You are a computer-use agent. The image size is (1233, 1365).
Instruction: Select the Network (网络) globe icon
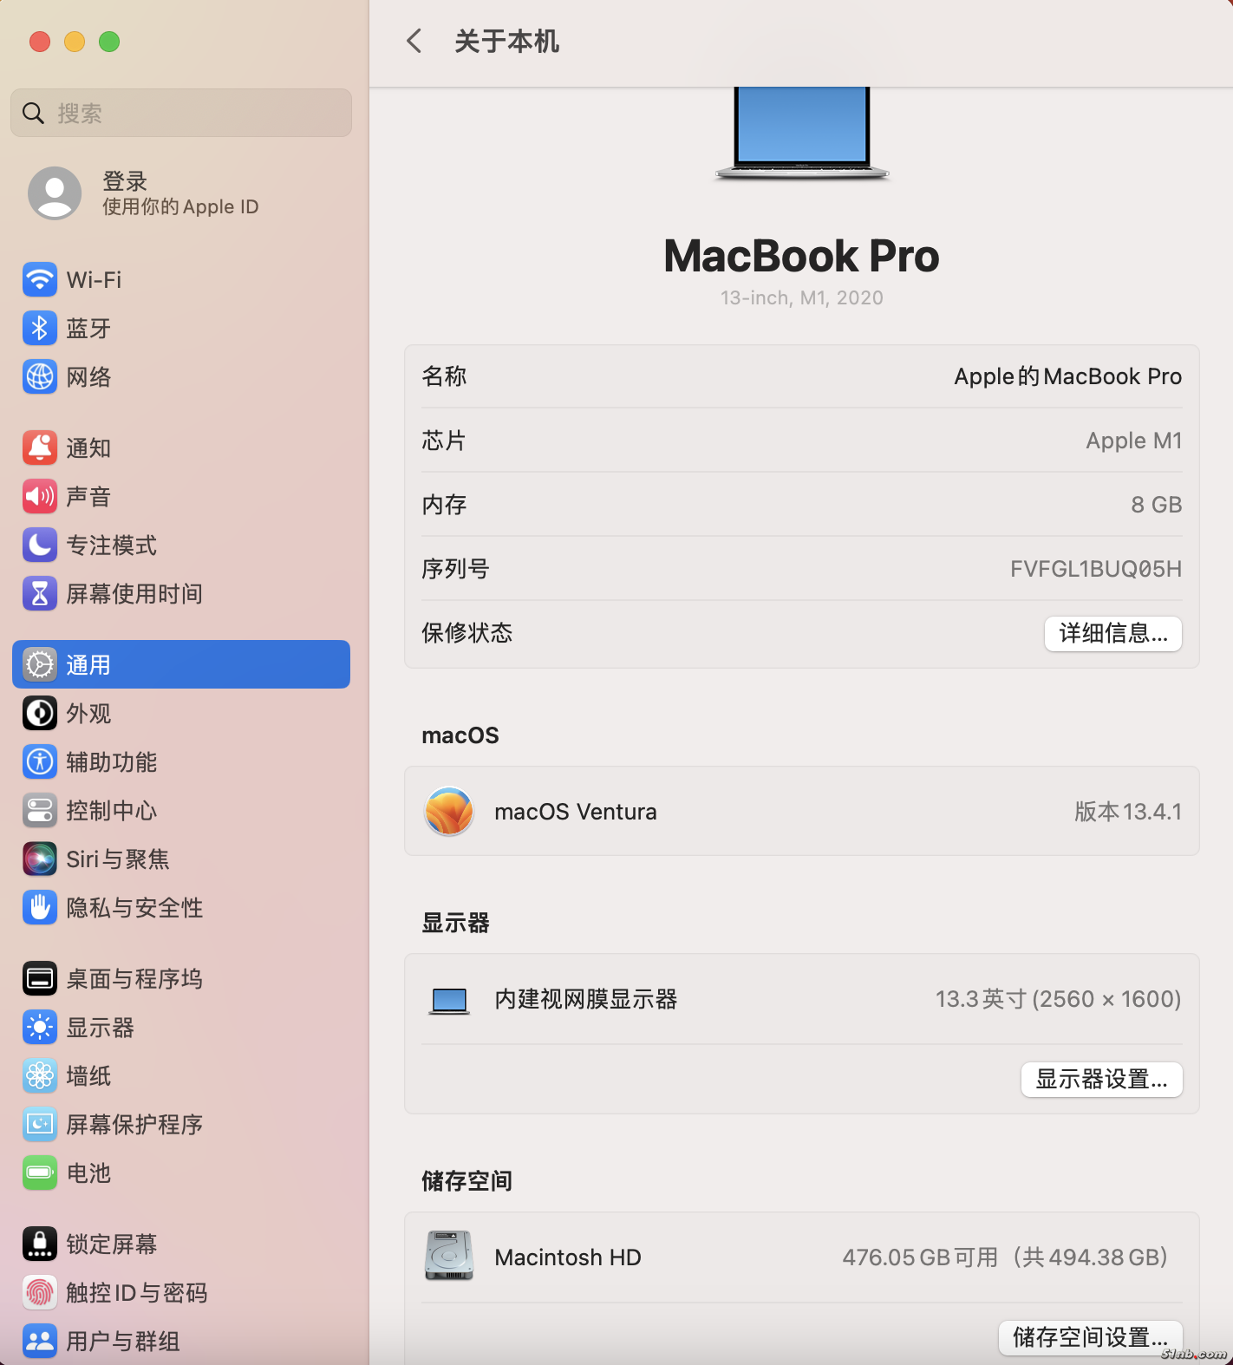40,376
